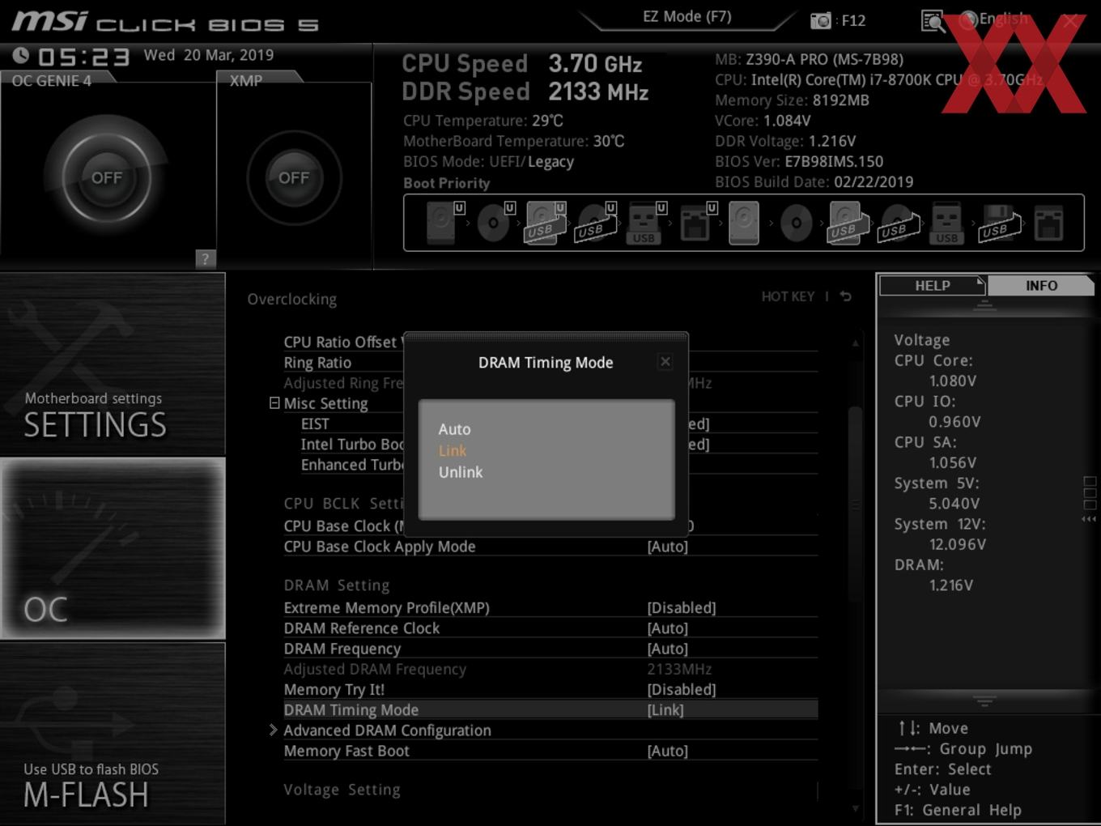This screenshot has height=826, width=1101.
Task: Open DRAM Frequency [Auto] value
Action: (x=668, y=649)
